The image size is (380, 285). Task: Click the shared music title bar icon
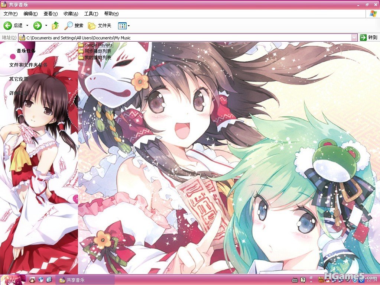coord(4,4)
